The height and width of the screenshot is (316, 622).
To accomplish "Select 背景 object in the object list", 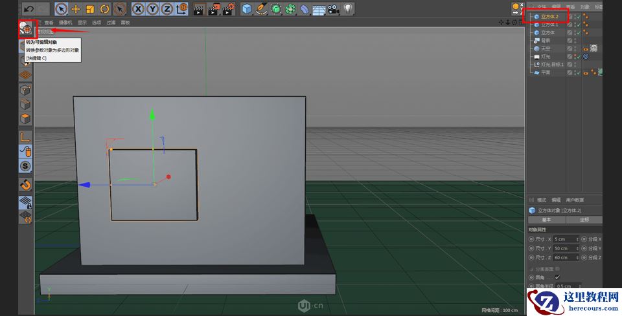I will pyautogui.click(x=546, y=40).
